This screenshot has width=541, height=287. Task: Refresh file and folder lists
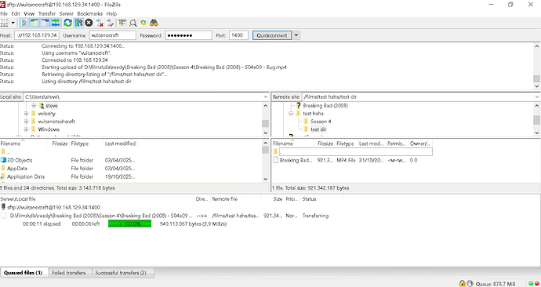coord(67,23)
